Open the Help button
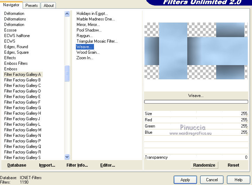 point(238,180)
